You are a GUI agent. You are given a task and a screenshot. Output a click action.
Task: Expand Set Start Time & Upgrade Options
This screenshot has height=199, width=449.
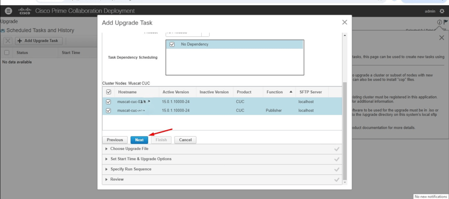[x=140, y=159]
